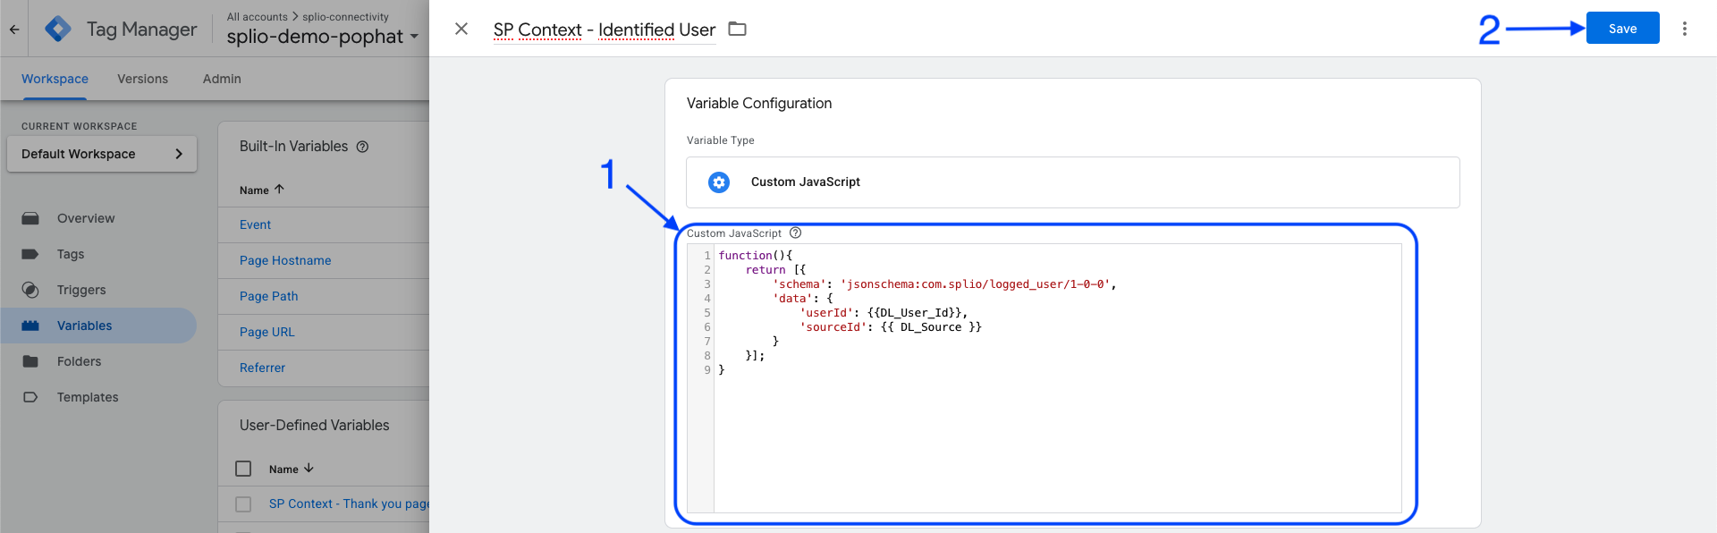Click the Triggers icon in sidebar
This screenshot has height=533, width=1717.
tap(30, 290)
